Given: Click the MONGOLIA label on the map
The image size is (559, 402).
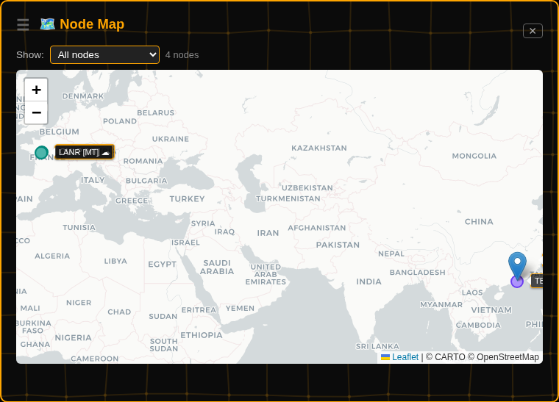Looking at the screenshot, I should point(474,156).
